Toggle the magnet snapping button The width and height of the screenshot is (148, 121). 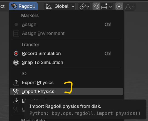tap(96, 6)
